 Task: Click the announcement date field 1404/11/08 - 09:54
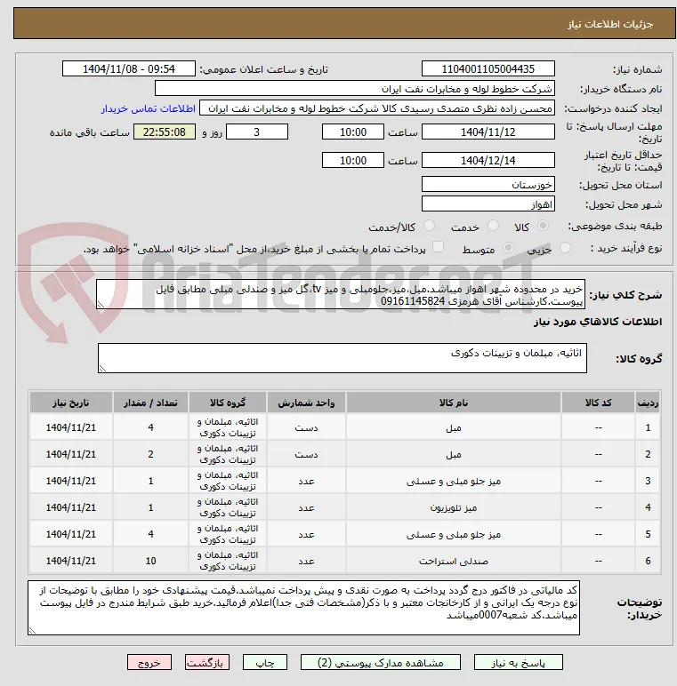tap(129, 69)
